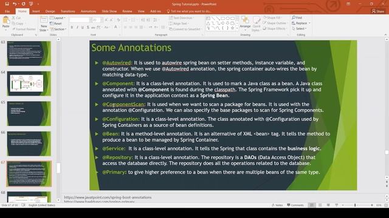Click the Cut scissors command
Viewport: 389px width, 218px height.
pyautogui.click(x=16, y=18)
